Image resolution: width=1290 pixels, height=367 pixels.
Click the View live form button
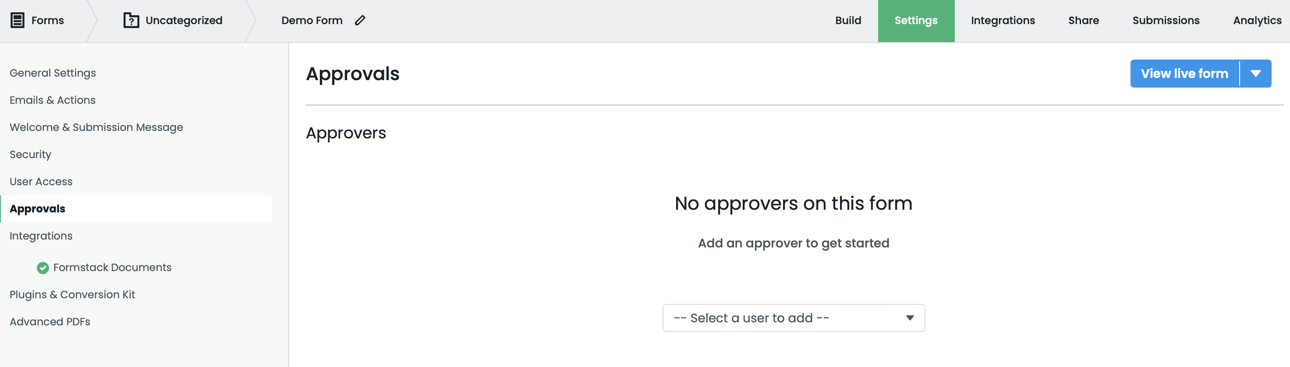1184,74
